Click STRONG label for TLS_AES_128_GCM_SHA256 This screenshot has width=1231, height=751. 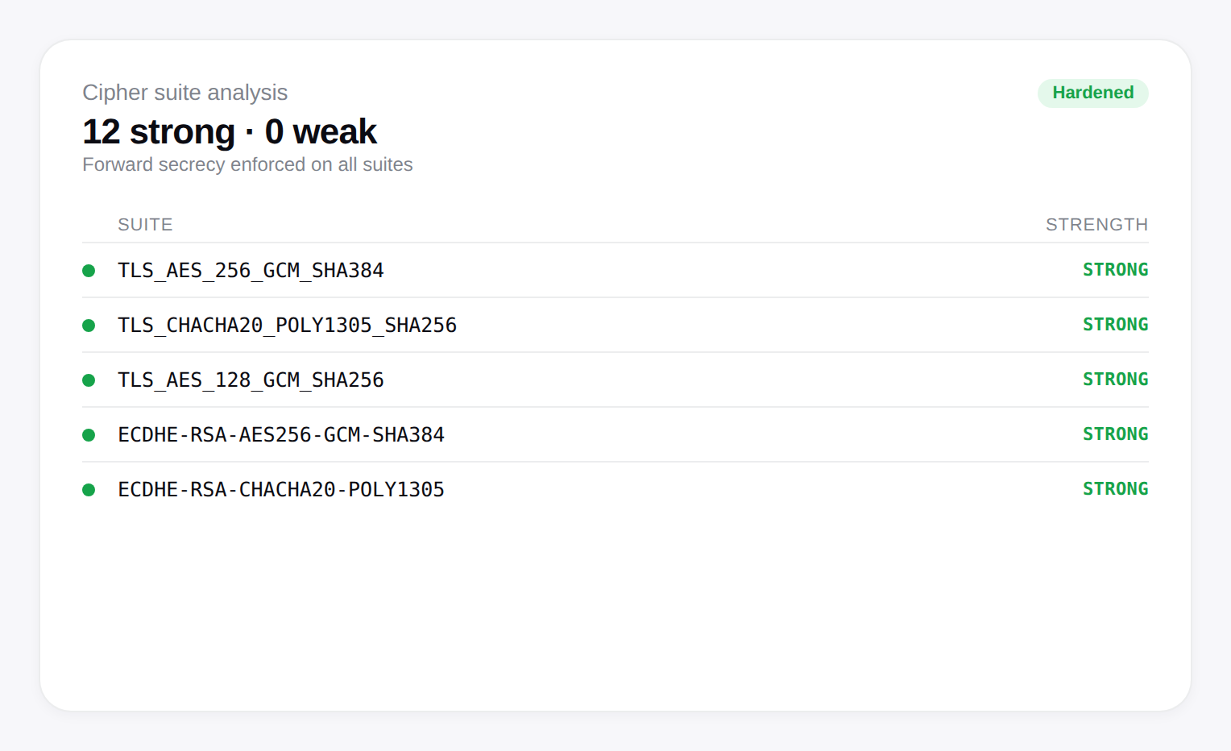click(1115, 380)
